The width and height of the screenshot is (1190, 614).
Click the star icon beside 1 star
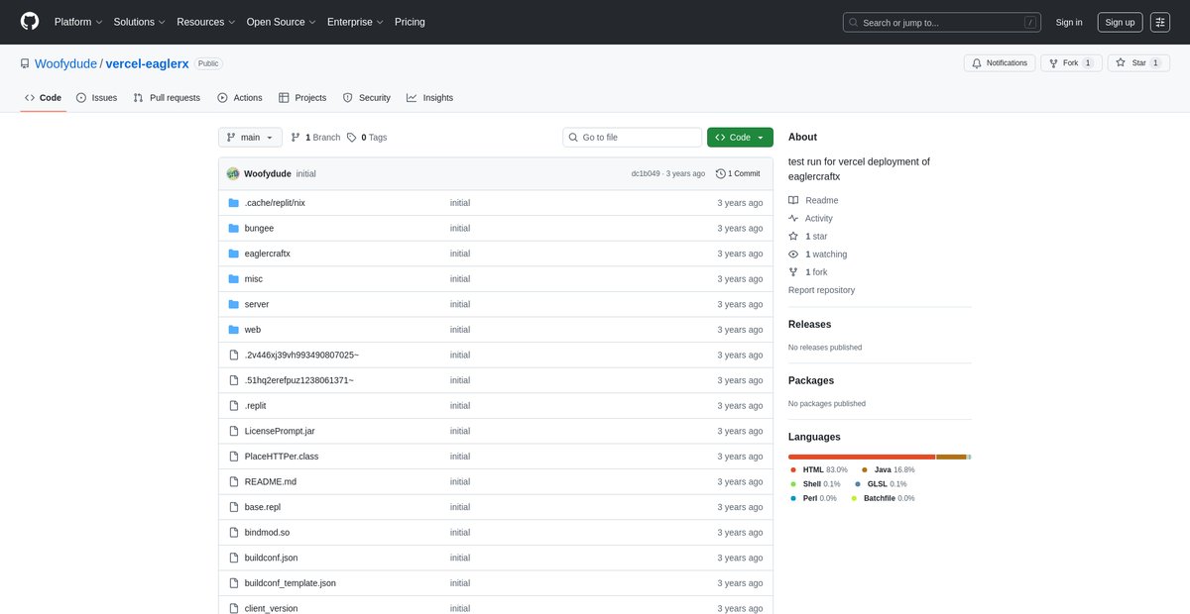(793, 236)
